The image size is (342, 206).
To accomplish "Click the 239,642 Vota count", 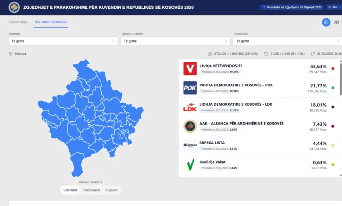I will [x=317, y=72].
